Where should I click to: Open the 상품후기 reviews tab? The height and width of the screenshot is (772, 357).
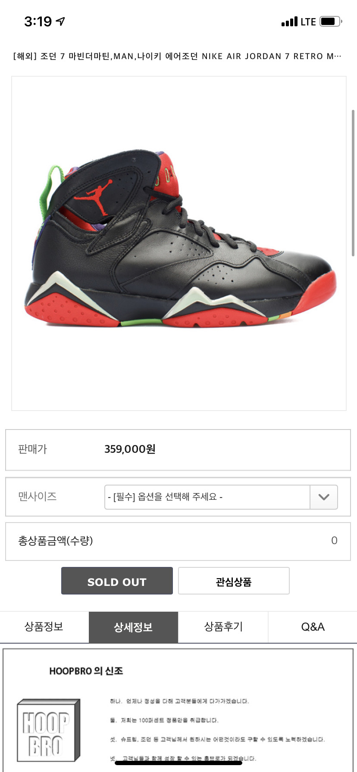click(x=223, y=627)
